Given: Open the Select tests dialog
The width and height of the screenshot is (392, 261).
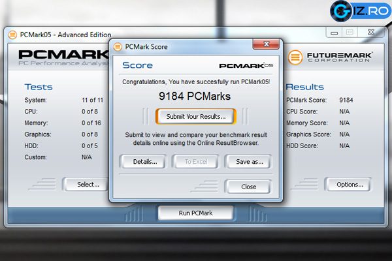Looking at the screenshot, I should pyautogui.click(x=86, y=184).
